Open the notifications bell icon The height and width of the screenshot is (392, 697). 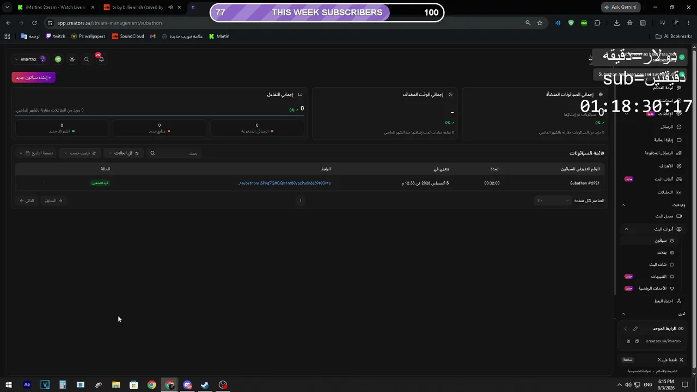(x=101, y=59)
